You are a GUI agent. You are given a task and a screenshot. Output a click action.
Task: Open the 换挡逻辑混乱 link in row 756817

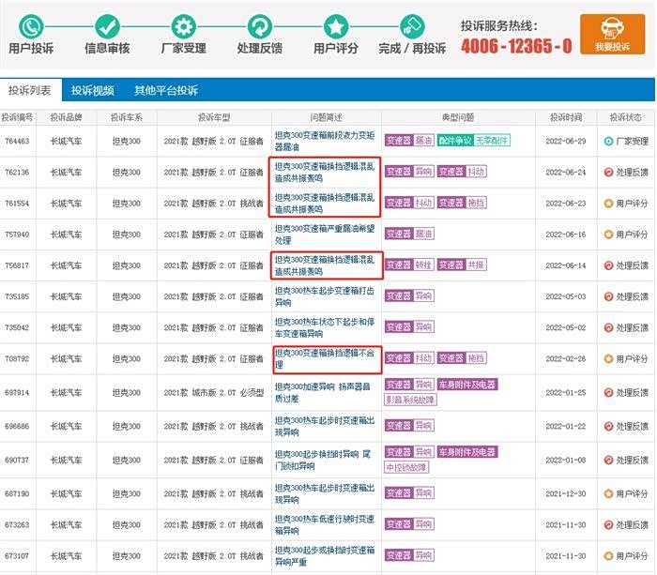tap(325, 265)
